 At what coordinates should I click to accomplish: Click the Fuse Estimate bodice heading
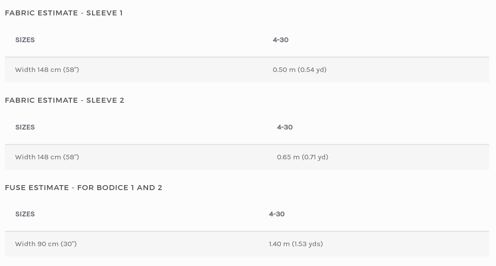click(x=84, y=188)
